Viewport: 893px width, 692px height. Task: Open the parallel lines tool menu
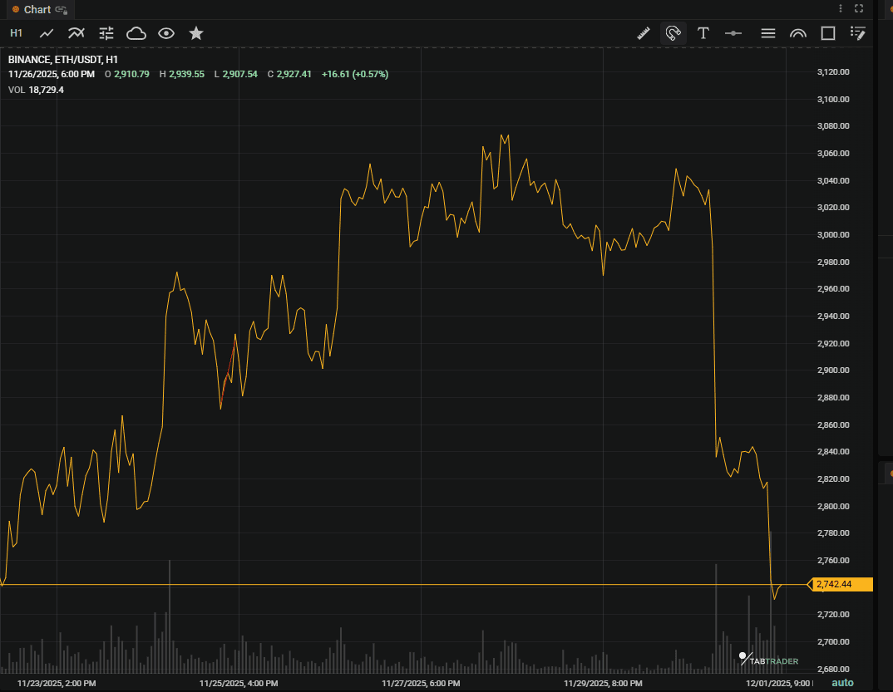768,33
